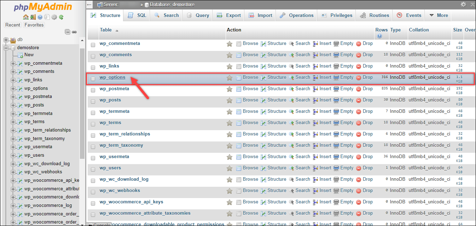
Task: Collapse the demostore database tree node
Action: click(6, 48)
